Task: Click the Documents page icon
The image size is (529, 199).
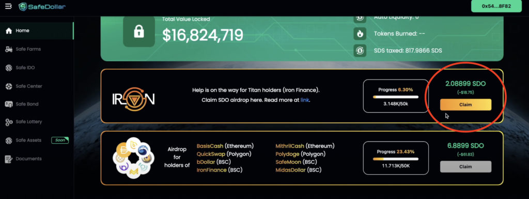Action: pyautogui.click(x=9, y=159)
